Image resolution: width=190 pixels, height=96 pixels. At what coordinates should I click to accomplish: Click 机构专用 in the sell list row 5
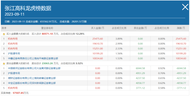[x=13, y=88]
